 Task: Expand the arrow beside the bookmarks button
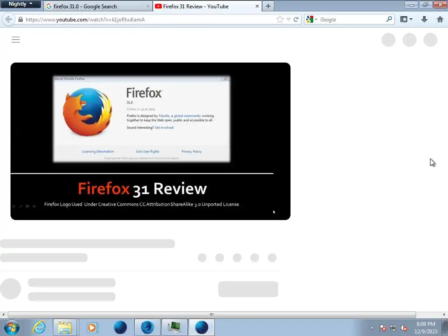pyautogui.click(x=411, y=19)
